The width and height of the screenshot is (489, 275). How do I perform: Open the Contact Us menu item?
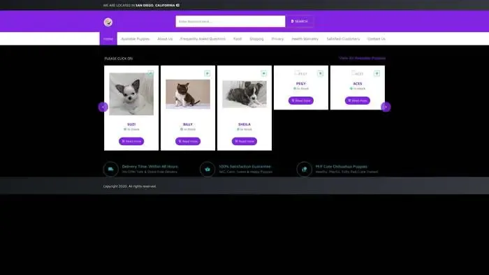pyautogui.click(x=377, y=39)
